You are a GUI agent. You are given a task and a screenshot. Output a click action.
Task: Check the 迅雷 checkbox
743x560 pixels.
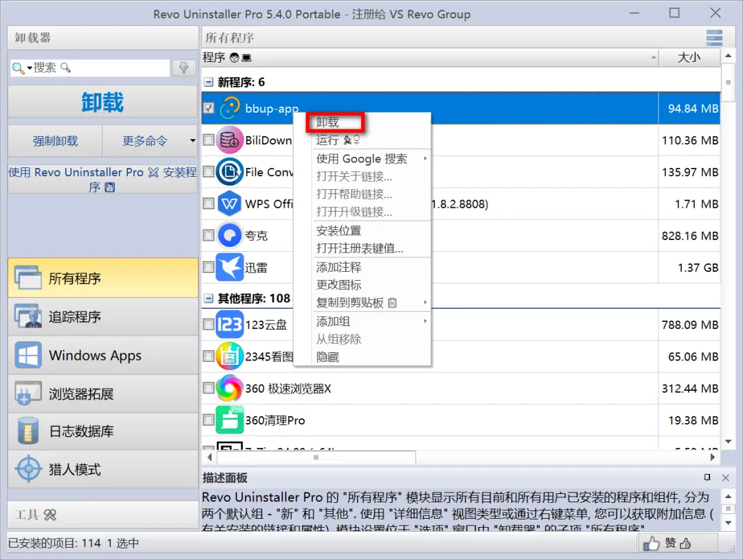coord(208,267)
